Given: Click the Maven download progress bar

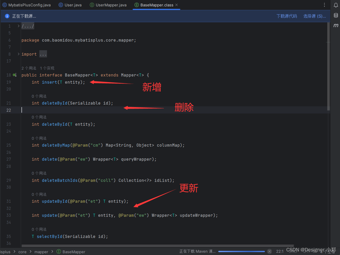Looking at the screenshot, I should pos(242,251).
